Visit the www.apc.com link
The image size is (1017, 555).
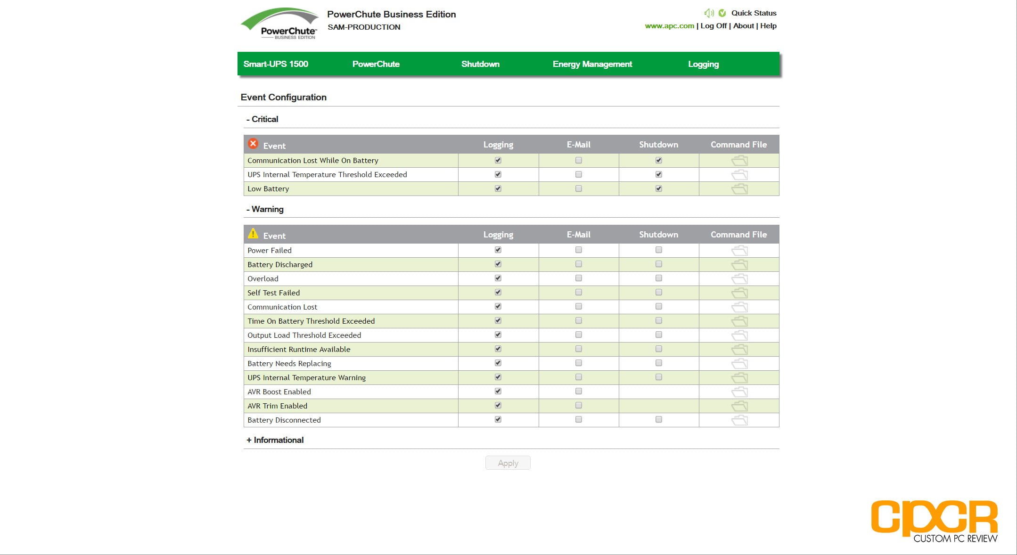[669, 26]
